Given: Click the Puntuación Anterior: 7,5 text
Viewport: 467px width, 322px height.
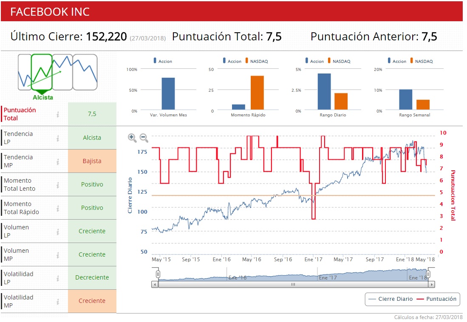Looking at the screenshot, I should coord(374,37).
